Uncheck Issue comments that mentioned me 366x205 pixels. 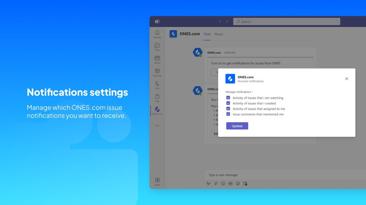coord(228,114)
